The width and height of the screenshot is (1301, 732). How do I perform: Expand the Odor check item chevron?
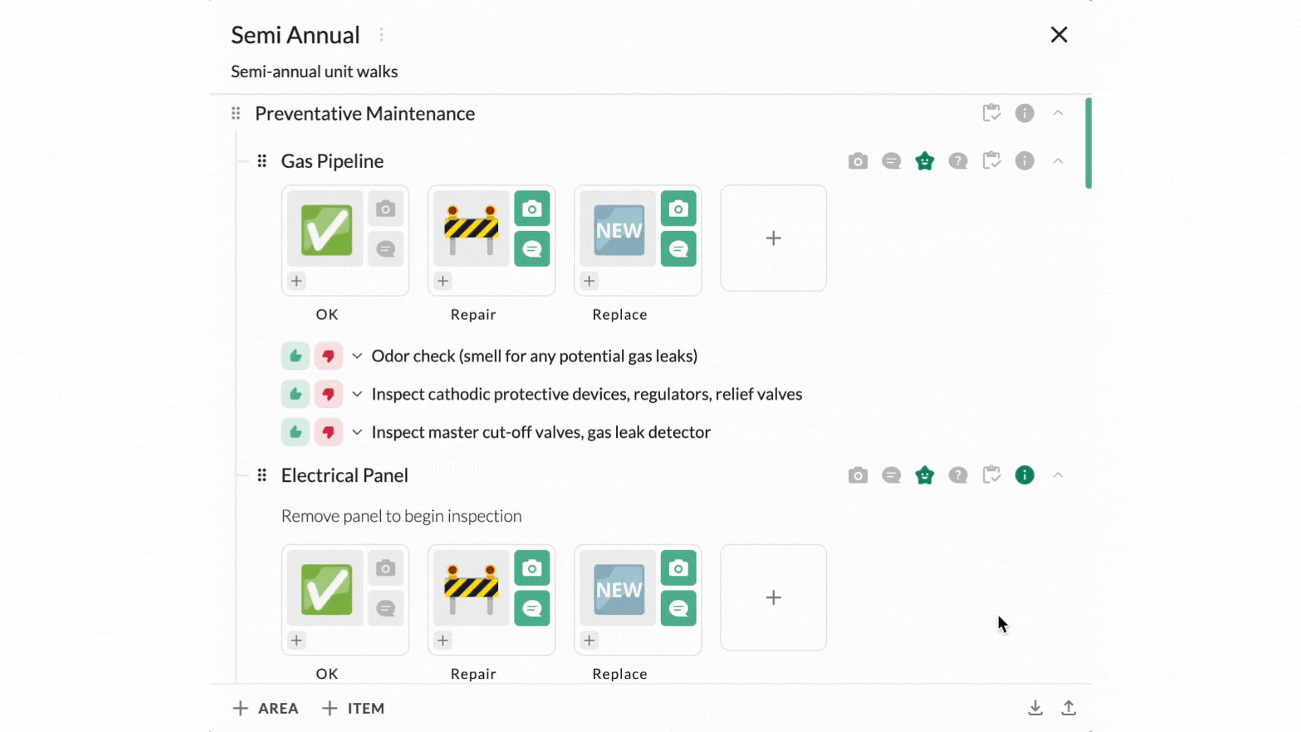point(357,356)
